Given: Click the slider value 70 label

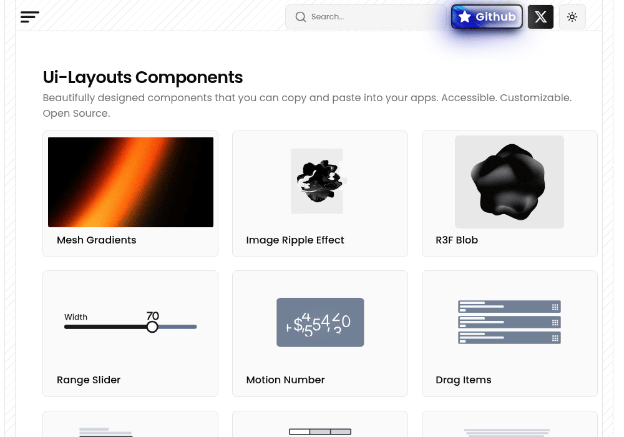Looking at the screenshot, I should 153,316.
